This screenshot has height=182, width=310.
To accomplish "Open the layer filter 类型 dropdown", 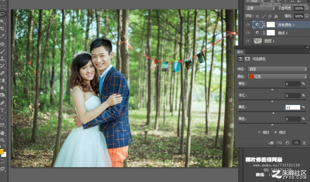I will (255, 1).
